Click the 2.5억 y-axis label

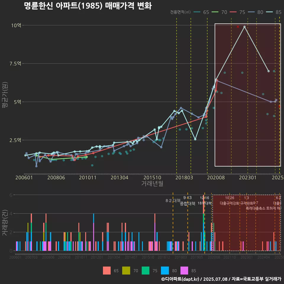(15, 140)
